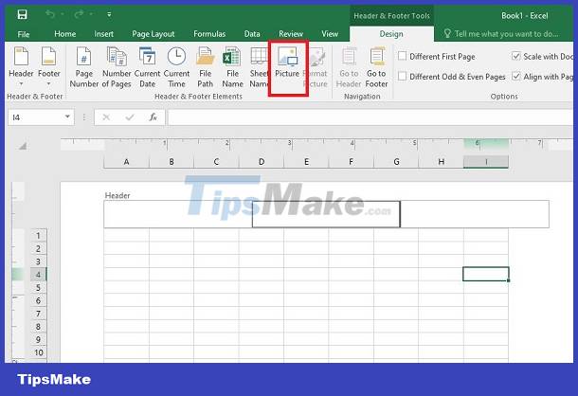Click Go to Header button

[x=349, y=67]
